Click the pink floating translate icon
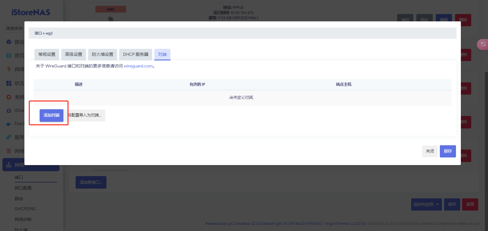488x231 pixels. 483,45
